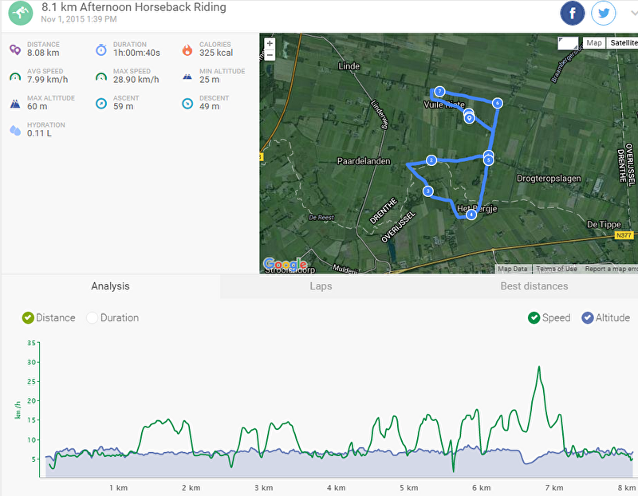Zoom out on the map
The height and width of the screenshot is (496, 638).
(270, 55)
